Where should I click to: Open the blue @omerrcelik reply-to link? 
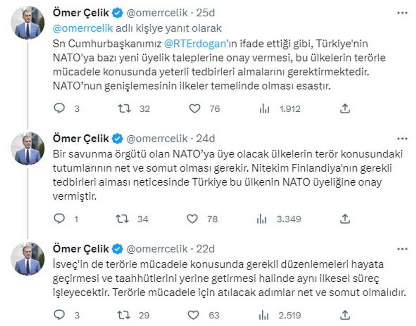pos(78,28)
